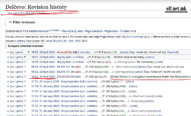Select radio button for 18:55, 29 April 2020 revision
This screenshot has width=191, height=116.
[29, 52]
